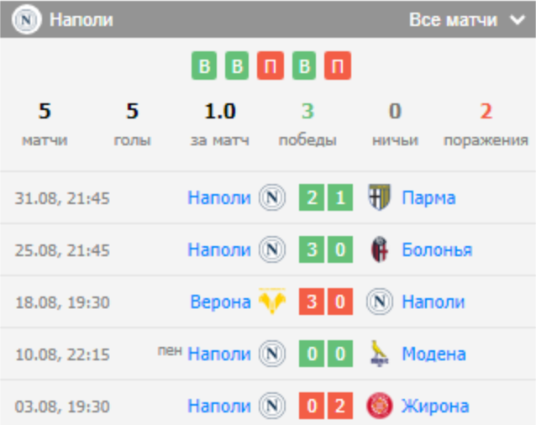Click the 2:1 score of Napoli–Parma match
This screenshot has height=425, width=536.
click(x=325, y=198)
